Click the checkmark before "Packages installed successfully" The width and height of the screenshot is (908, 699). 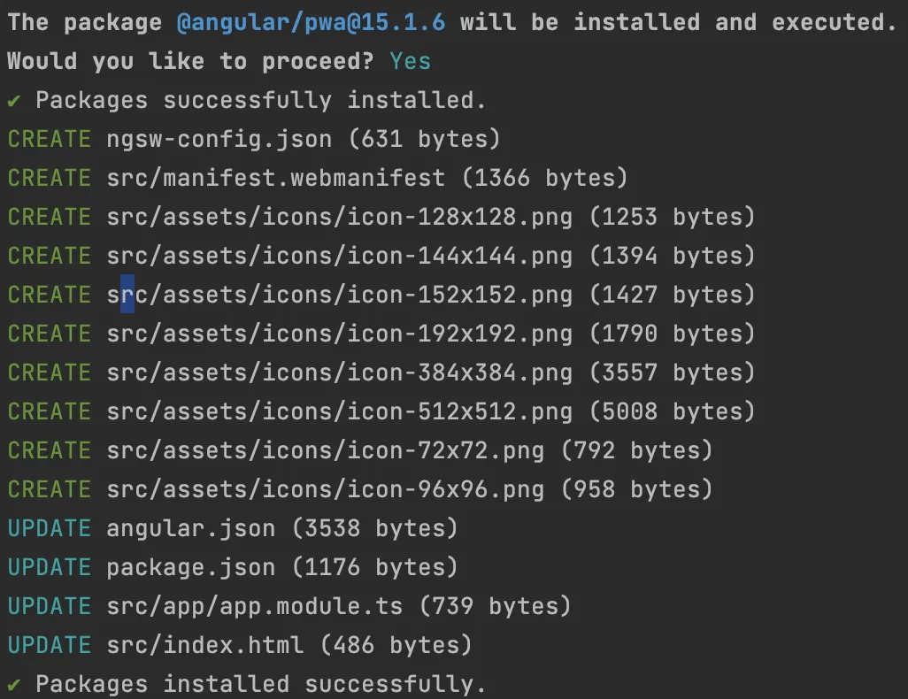(14, 685)
